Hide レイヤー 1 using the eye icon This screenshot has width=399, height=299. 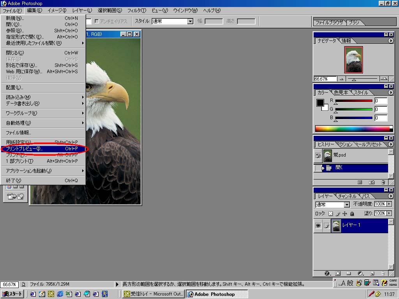[318, 225]
